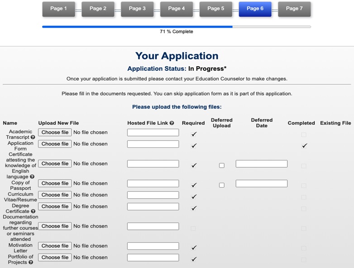Click Completed checkbox for Academic Transcript
Viewport: 354px width, 268px height.
pyautogui.click(x=304, y=135)
